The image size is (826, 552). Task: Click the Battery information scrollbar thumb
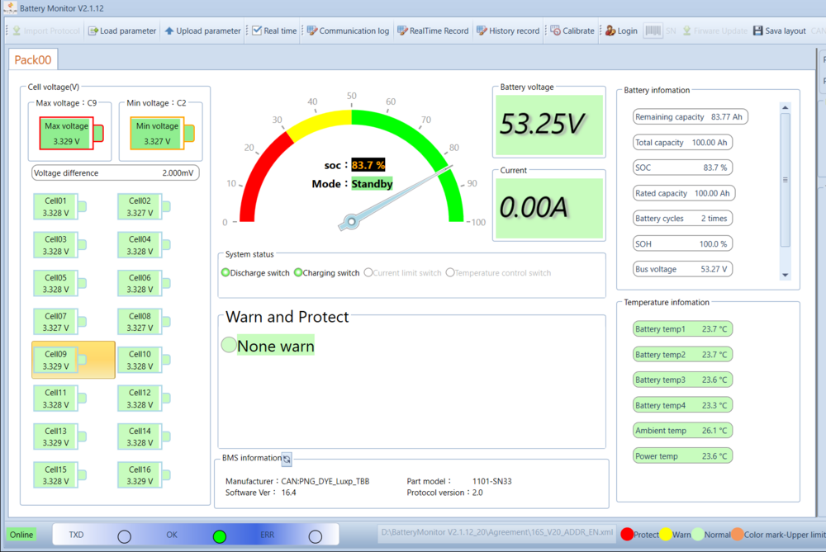click(785, 179)
